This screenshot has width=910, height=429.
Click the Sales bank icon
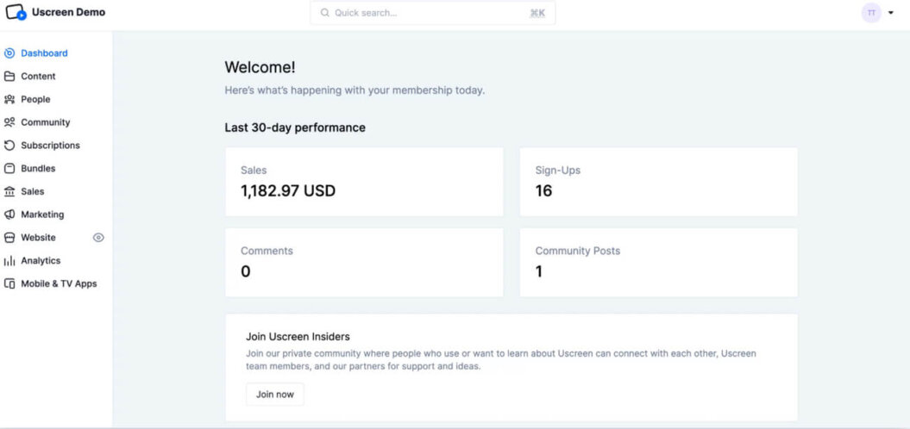tap(9, 191)
